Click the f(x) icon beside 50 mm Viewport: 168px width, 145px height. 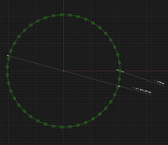pyautogui.click(x=155, y=80)
